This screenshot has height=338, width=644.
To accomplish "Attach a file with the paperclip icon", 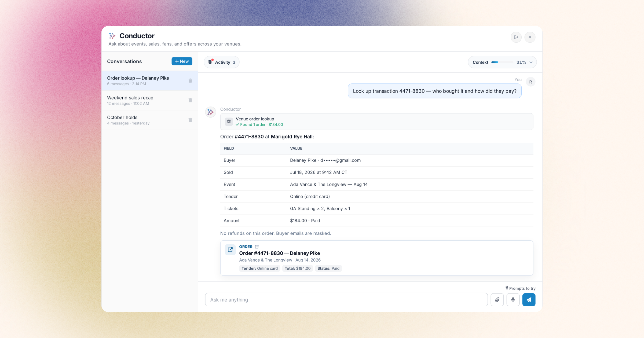I will coord(497,300).
